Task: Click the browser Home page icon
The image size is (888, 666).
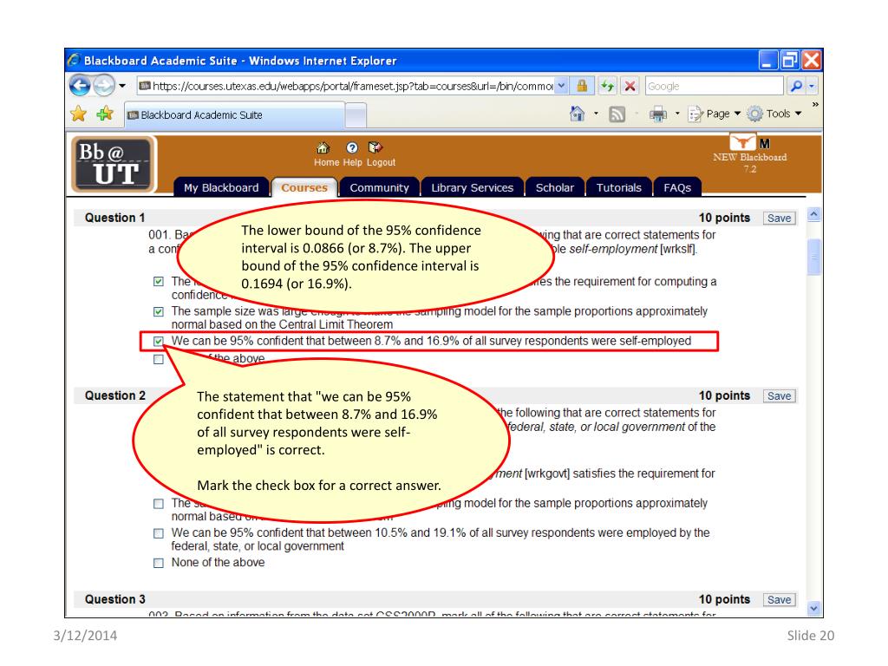Action: [x=577, y=114]
